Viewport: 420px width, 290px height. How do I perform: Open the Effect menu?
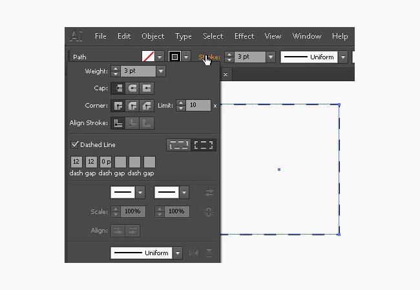tap(244, 36)
